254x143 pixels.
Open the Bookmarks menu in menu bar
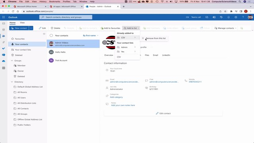click(55, 2)
